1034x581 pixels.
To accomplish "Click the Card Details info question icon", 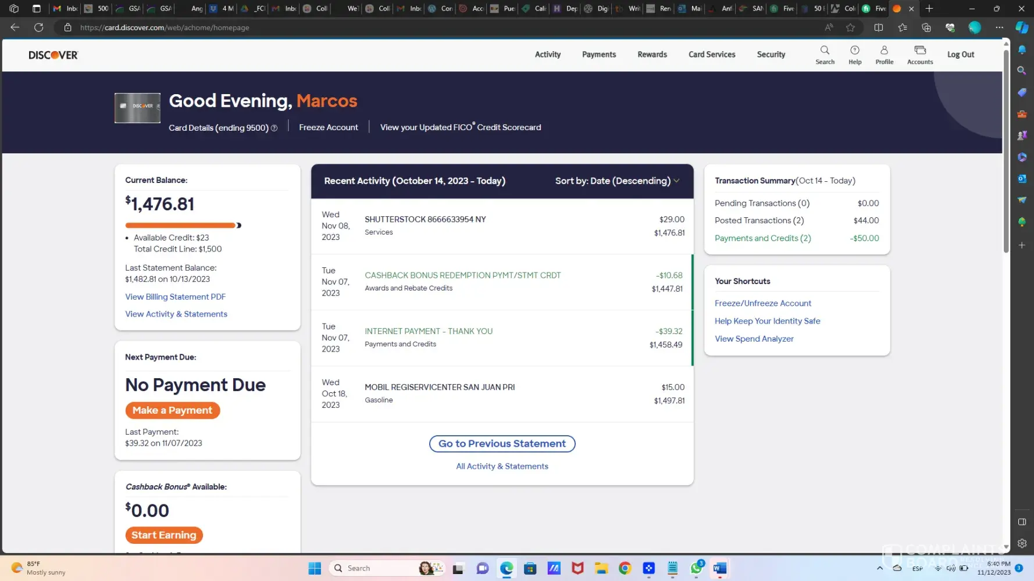I will [x=274, y=128].
